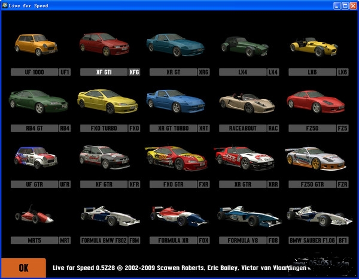Image resolution: width=359 pixels, height=279 pixels.
Task: Choose the red-yellow FXO GTR car image
Action: pyautogui.click(x=176, y=158)
